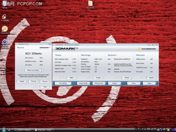Image resolution: width=176 pixels, height=132 pixels.
Task: Open the Windows Vista Start orb
Action: [x=4, y=130]
